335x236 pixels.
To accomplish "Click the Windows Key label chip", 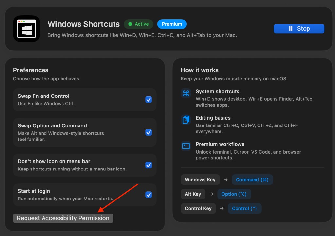I will point(200,180).
